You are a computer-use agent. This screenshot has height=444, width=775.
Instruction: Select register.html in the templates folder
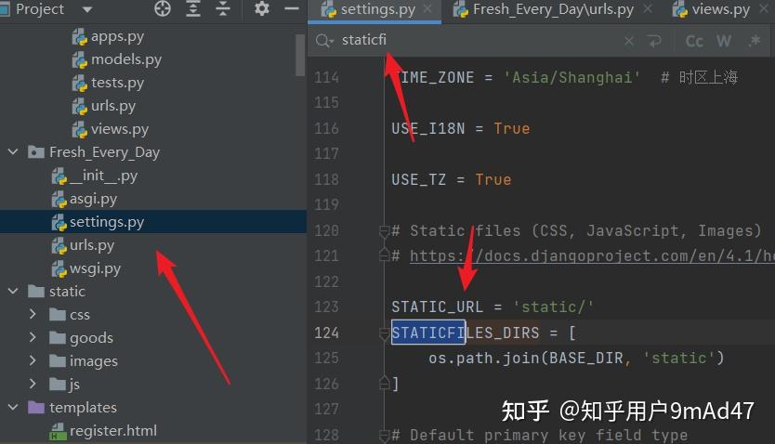click(x=113, y=431)
